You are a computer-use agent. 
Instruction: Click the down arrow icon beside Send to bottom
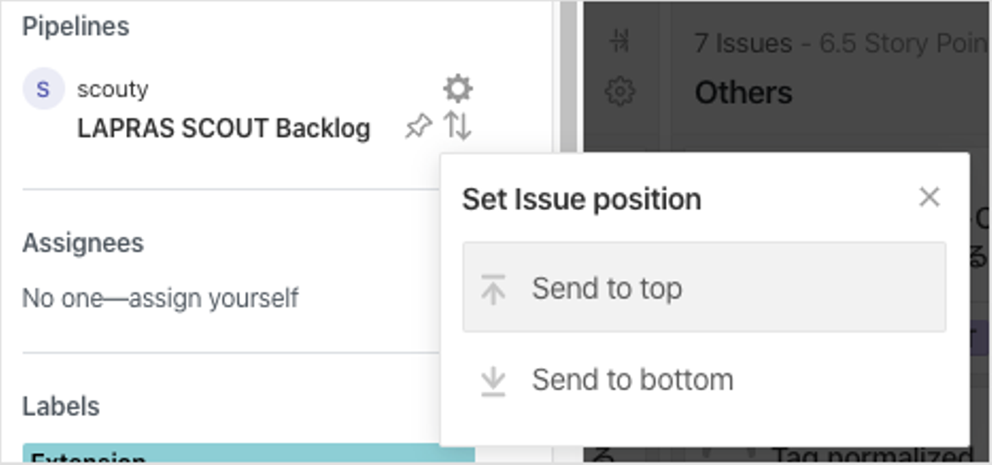493,380
